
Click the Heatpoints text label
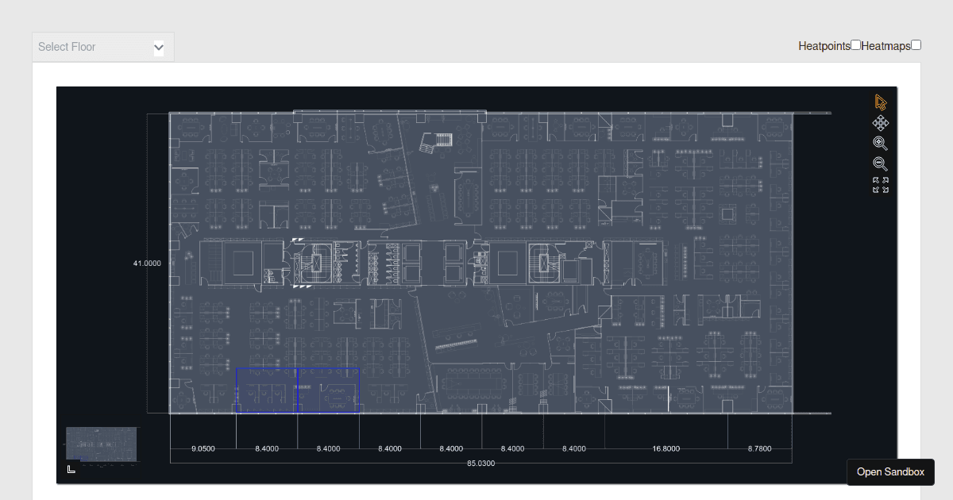824,46
